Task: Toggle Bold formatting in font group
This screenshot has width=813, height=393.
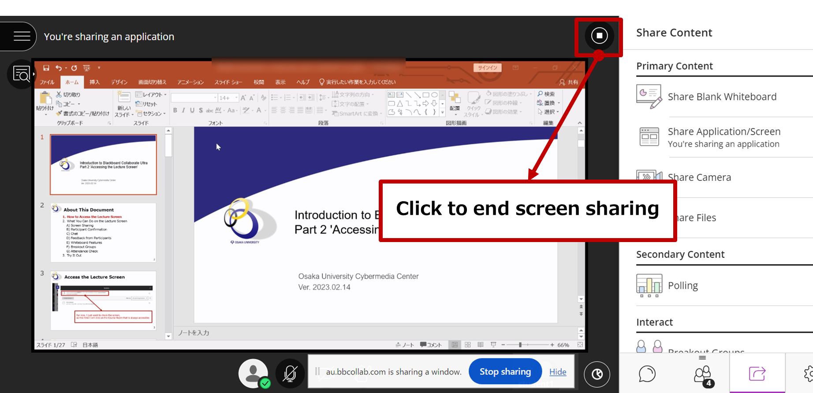Action: pyautogui.click(x=175, y=110)
